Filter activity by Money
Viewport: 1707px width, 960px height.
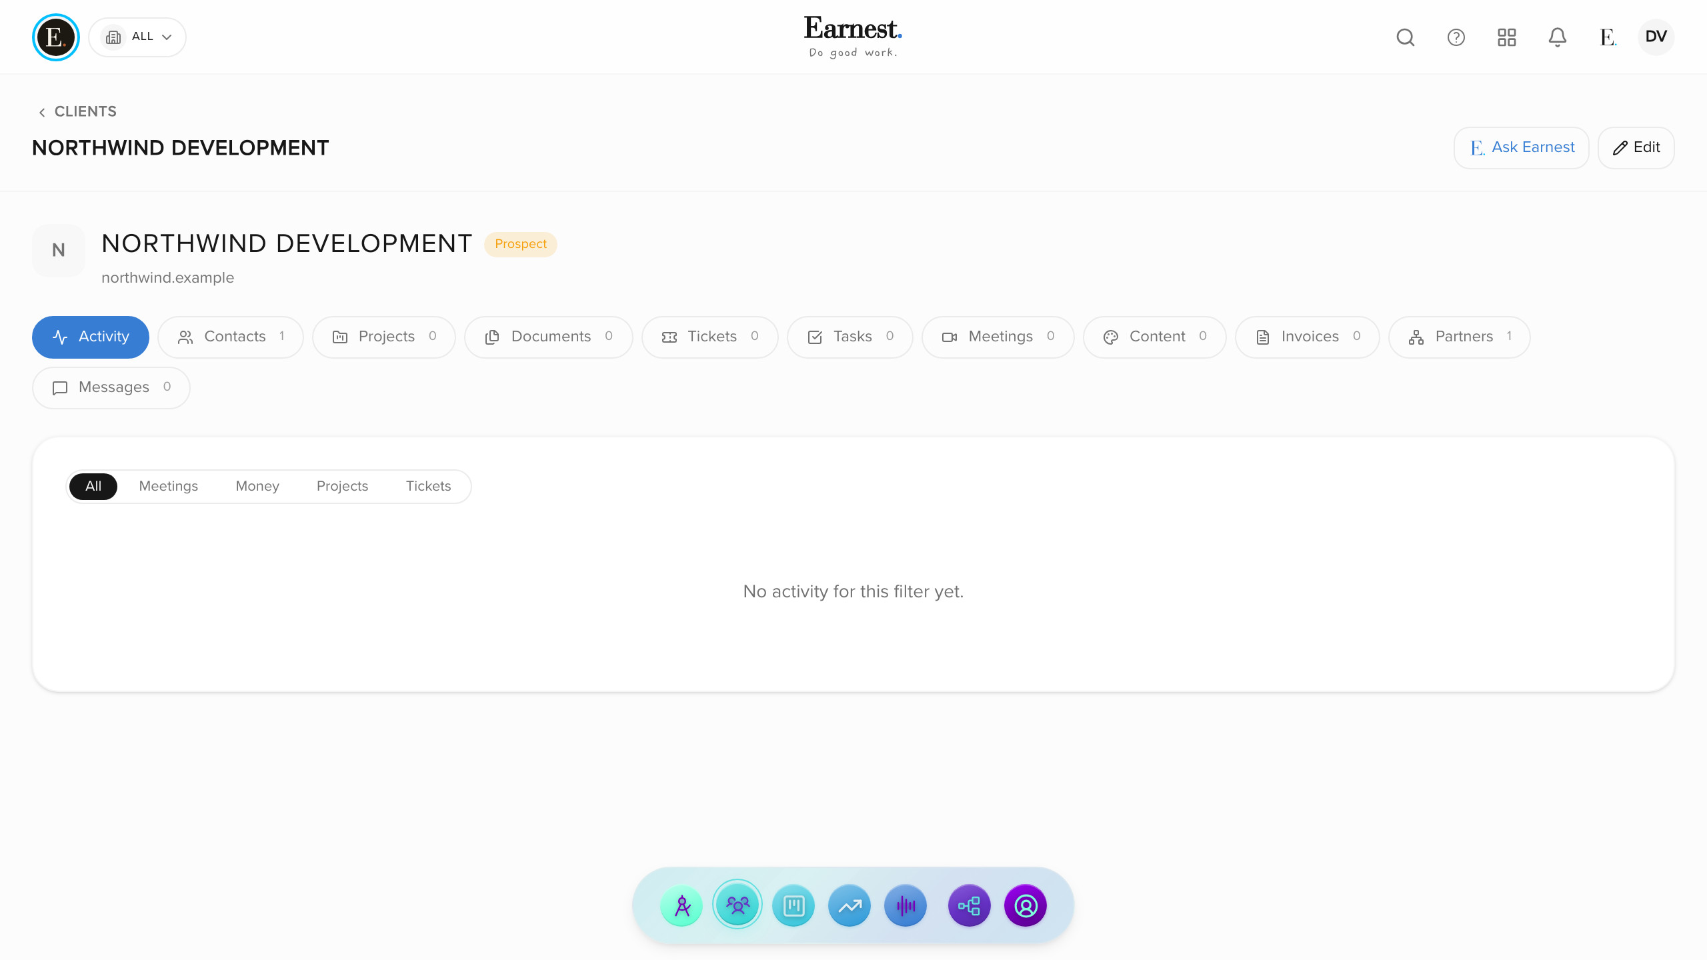[257, 487]
